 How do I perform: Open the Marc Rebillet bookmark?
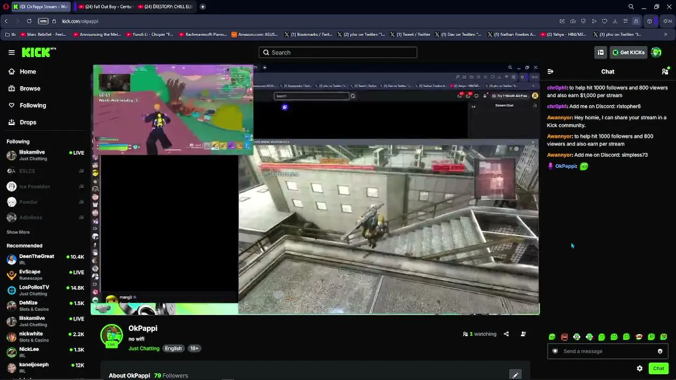click(44, 34)
